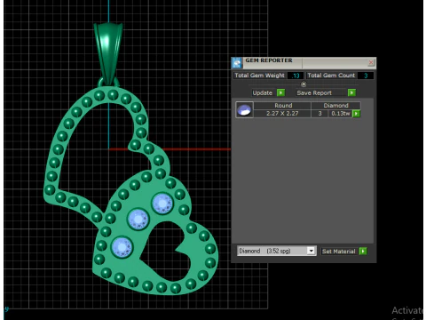Click the green arrow next to Set Material
The height and width of the screenshot is (320, 426).
click(x=363, y=252)
